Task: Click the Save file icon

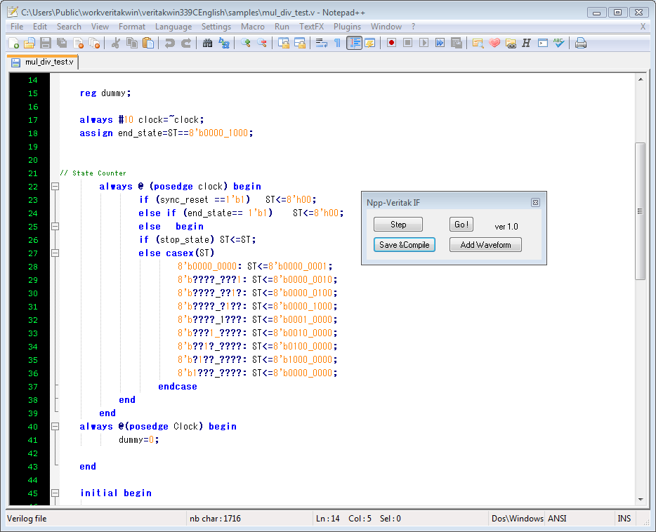Action: pos(46,43)
